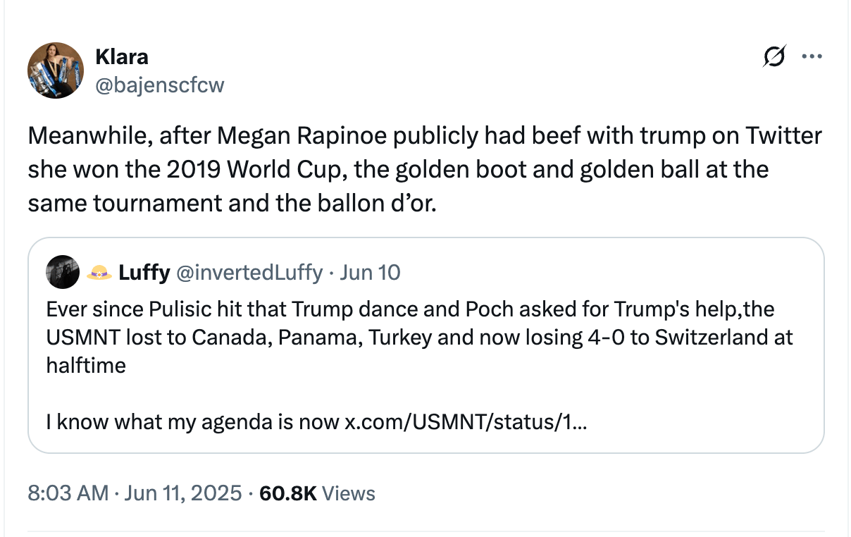
Task: Open the three-dot More options menu
Action: pos(812,57)
